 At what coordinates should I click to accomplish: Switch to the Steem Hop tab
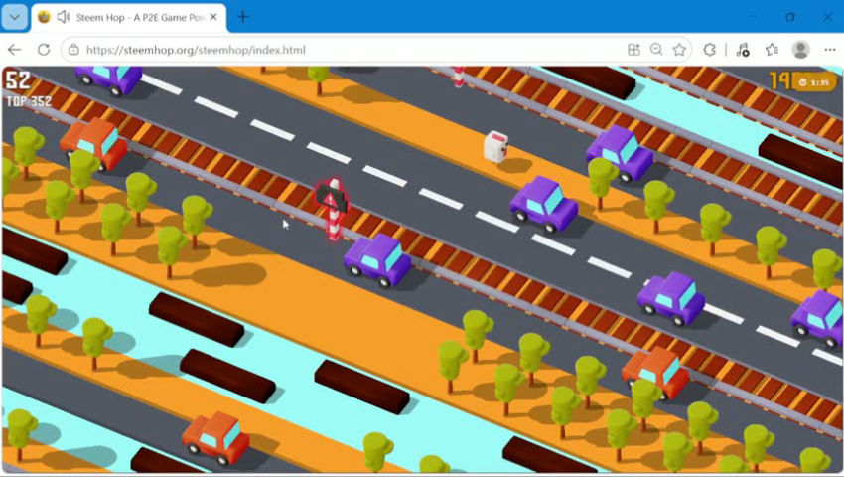pyautogui.click(x=129, y=17)
